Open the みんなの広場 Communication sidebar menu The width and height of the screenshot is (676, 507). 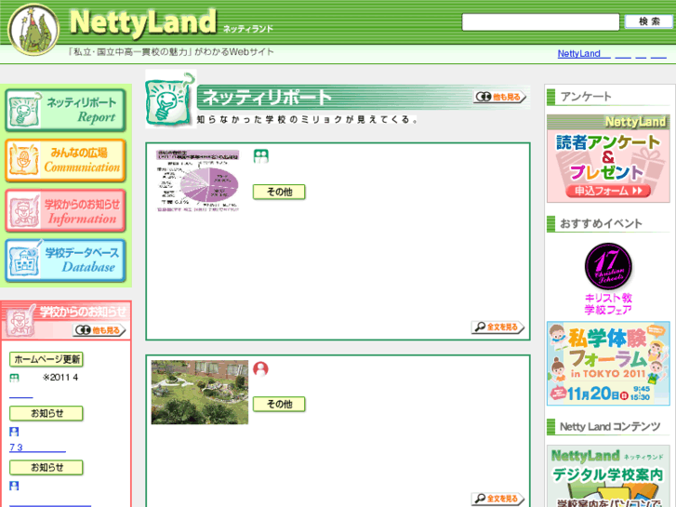(x=65, y=161)
